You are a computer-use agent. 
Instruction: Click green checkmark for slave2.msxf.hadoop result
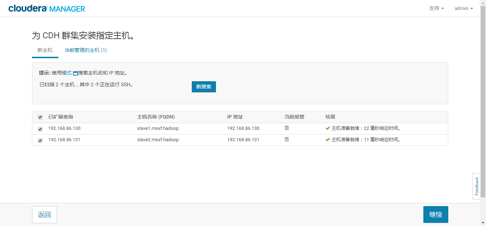point(328,140)
